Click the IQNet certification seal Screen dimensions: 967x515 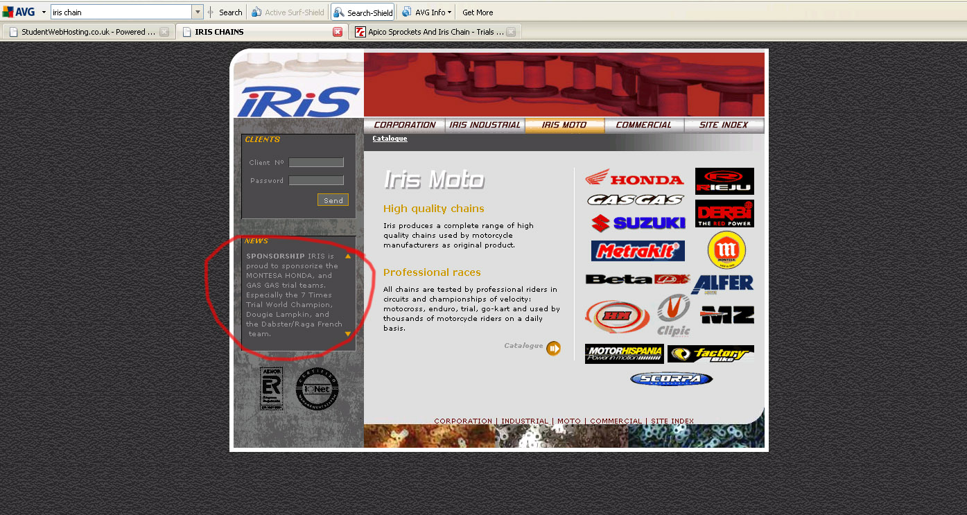pyautogui.click(x=317, y=389)
